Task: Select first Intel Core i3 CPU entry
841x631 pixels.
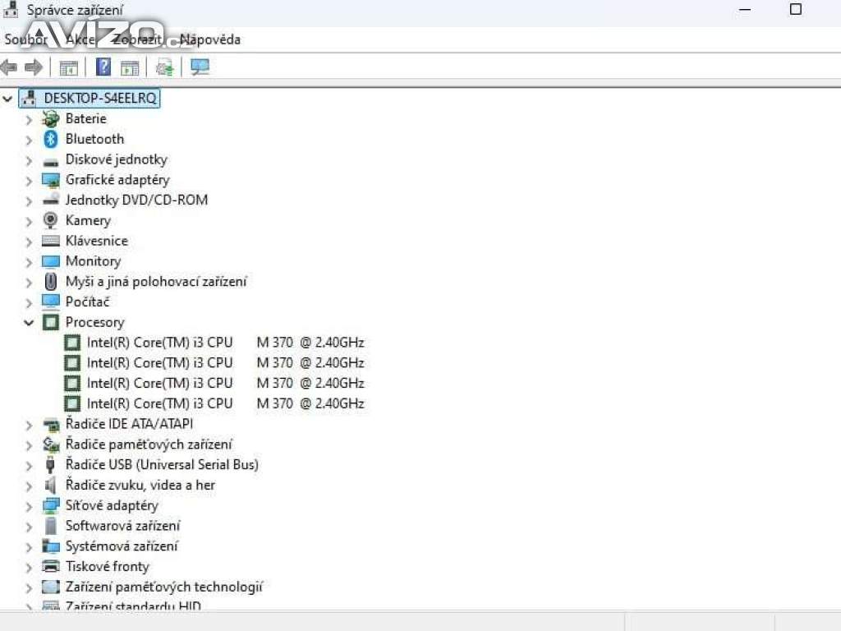Action: pyautogui.click(x=225, y=343)
